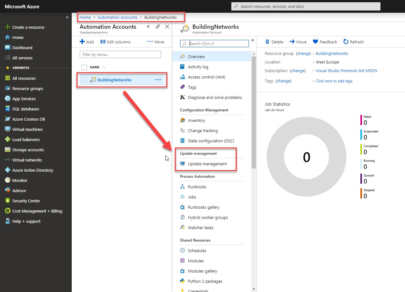Viewport: 405px width, 292px height.
Task: Tick the select-all checkbox beside NAME
Action: pyautogui.click(x=84, y=67)
